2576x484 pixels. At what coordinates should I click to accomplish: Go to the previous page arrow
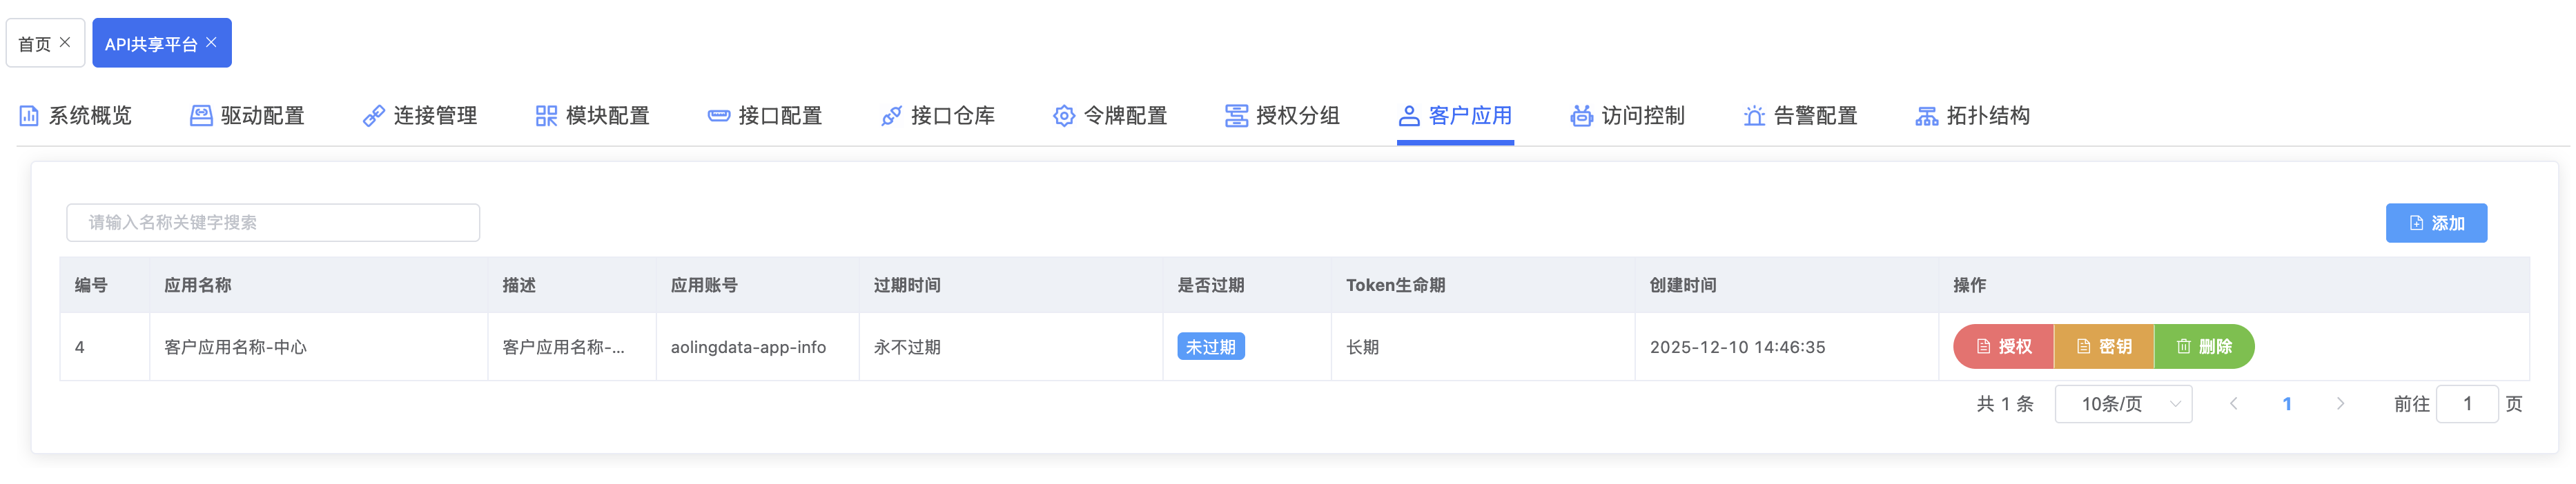tap(2233, 404)
